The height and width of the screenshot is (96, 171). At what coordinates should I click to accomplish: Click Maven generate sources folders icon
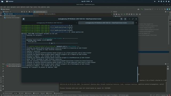(x=116, y=14)
